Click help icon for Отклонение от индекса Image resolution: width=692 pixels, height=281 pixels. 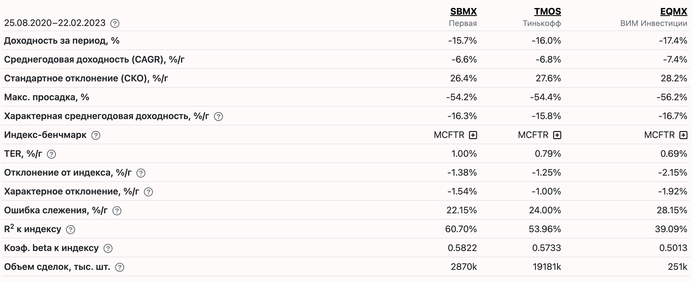click(x=141, y=173)
